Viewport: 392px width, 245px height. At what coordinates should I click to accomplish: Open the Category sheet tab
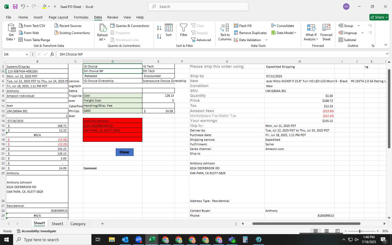78,224
